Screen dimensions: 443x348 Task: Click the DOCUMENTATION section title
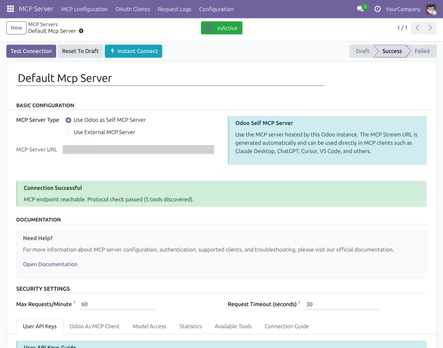[x=38, y=220]
